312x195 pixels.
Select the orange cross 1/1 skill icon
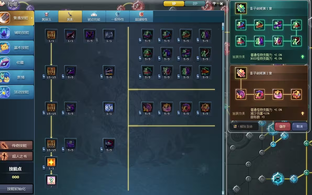click(51, 162)
